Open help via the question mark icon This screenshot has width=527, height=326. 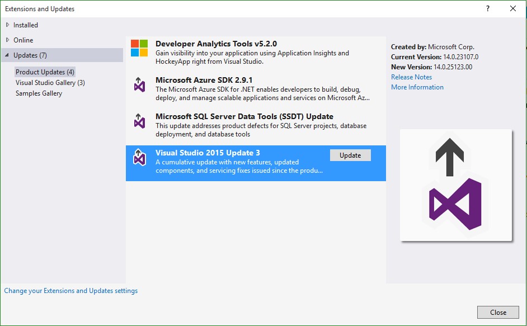point(488,8)
